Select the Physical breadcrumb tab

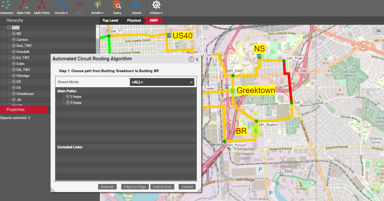tap(134, 20)
